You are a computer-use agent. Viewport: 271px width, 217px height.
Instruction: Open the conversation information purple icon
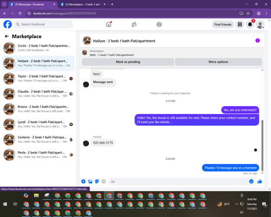coord(257,41)
